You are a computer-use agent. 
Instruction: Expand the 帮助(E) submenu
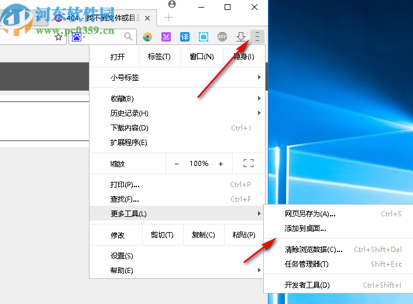pyautogui.click(x=177, y=270)
